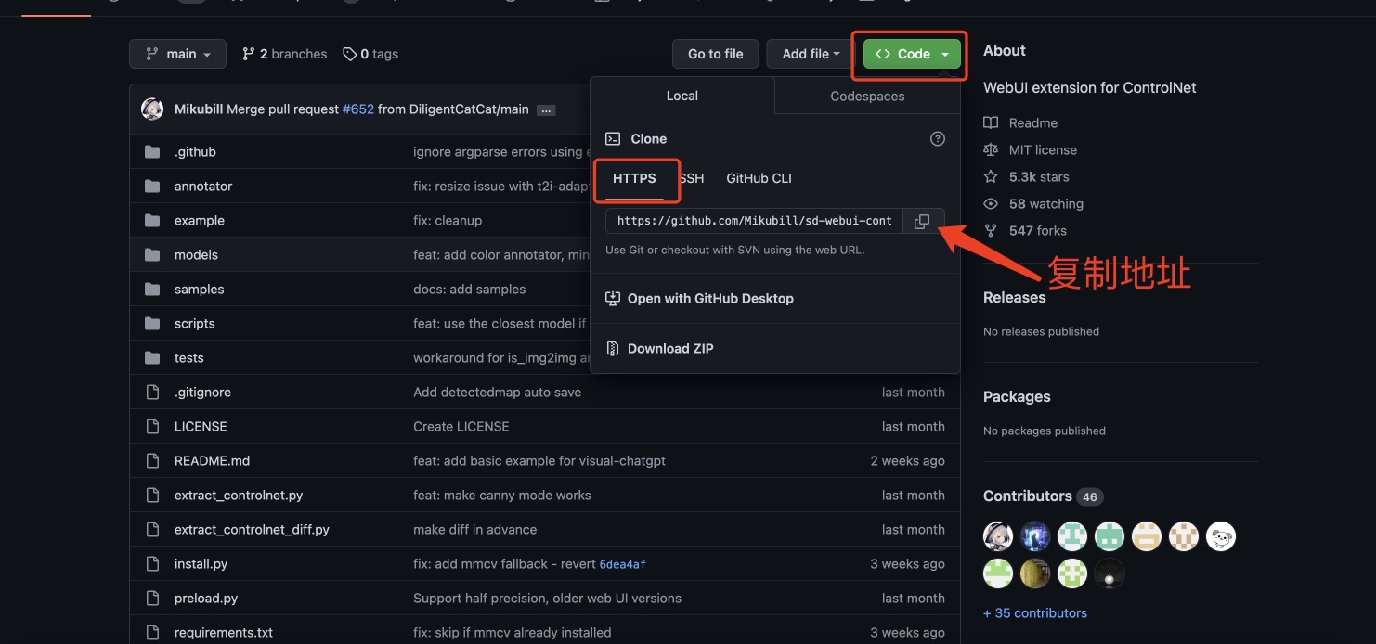This screenshot has height=644, width=1376.
Task: Click the clone URL text field
Action: point(754,221)
